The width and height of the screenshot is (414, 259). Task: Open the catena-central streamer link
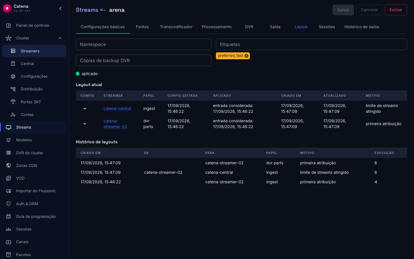coord(117,108)
